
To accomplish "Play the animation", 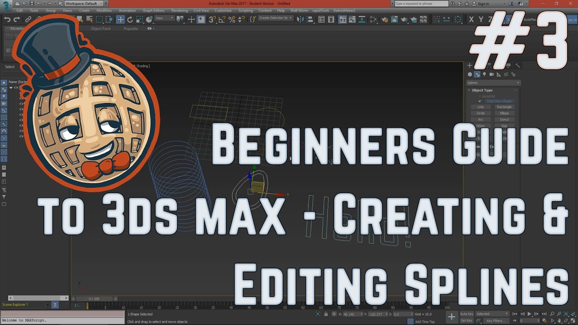I will (530, 314).
